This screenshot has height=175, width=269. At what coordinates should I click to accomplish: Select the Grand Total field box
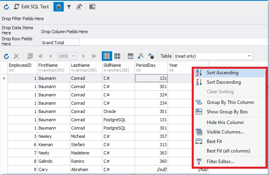click(x=60, y=42)
